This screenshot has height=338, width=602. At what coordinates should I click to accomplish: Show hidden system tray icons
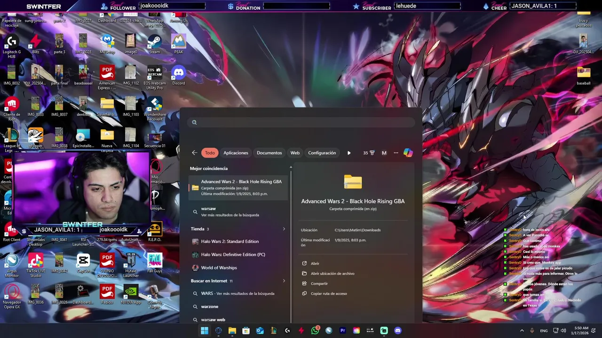coord(522,330)
